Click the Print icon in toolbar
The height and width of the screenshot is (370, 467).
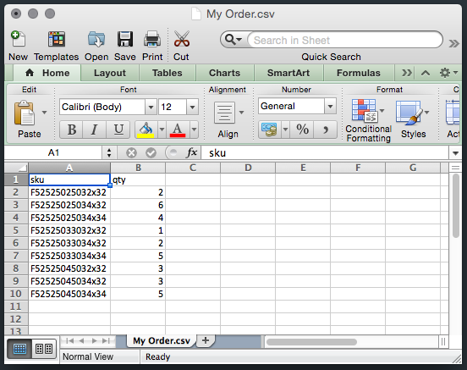tap(152, 39)
